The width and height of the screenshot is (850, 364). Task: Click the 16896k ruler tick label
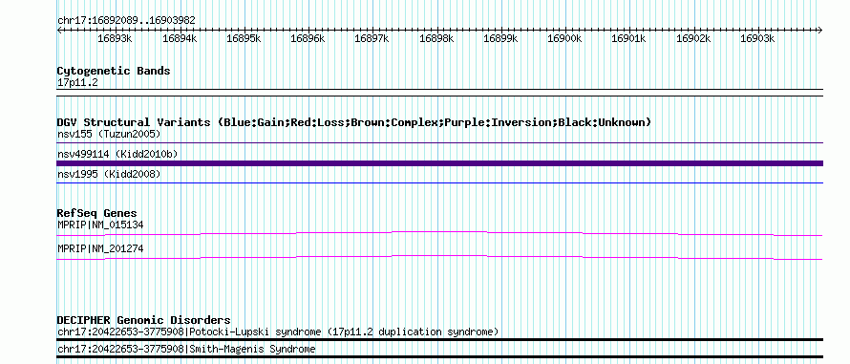[x=308, y=38]
